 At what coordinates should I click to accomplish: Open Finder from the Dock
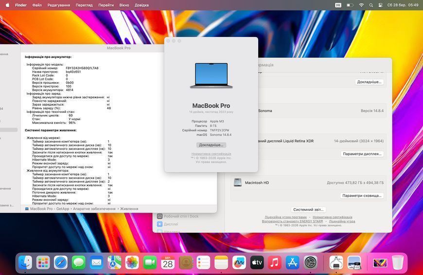[x=25, y=262]
